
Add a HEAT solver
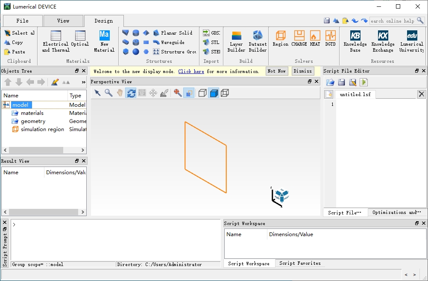click(x=315, y=38)
